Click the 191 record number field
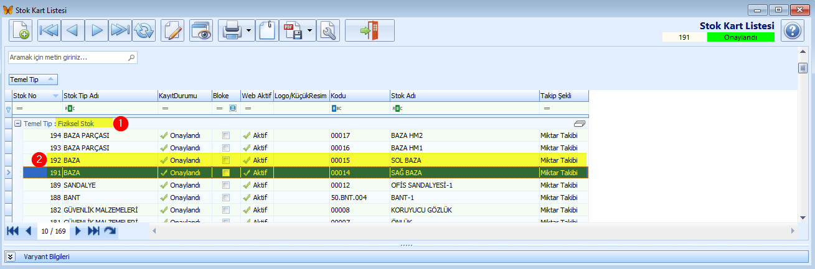Image resolution: width=815 pixels, height=269 pixels. (x=684, y=37)
